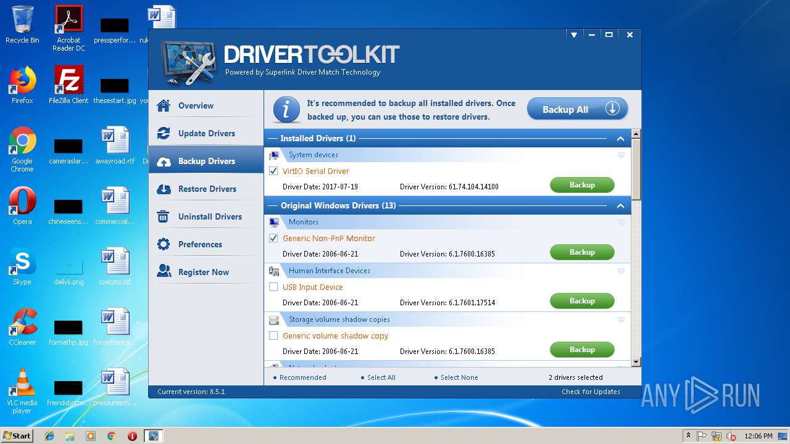The height and width of the screenshot is (444, 790).
Task: Click the Backup All button
Action: coord(577,109)
